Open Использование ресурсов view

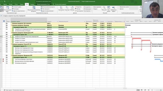[x=48, y=7]
